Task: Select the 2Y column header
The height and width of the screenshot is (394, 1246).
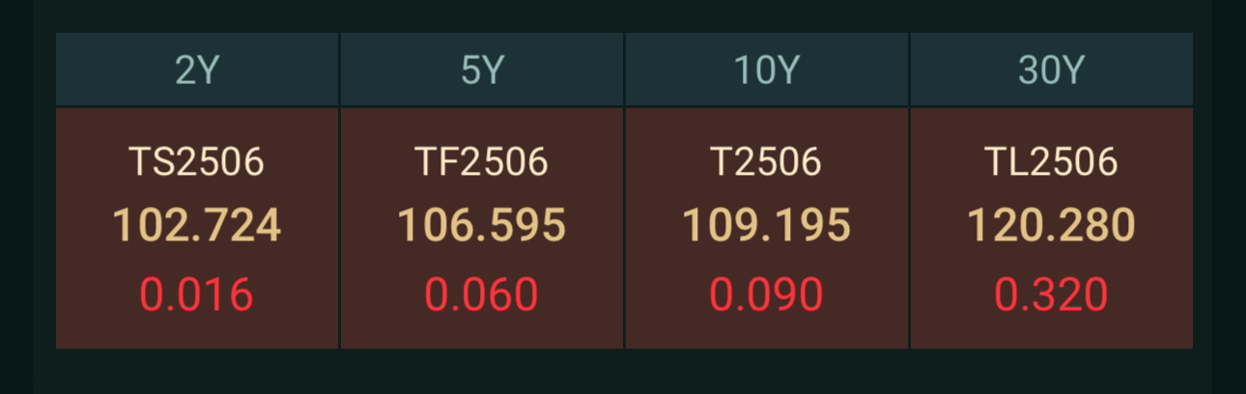Action: click(x=197, y=70)
